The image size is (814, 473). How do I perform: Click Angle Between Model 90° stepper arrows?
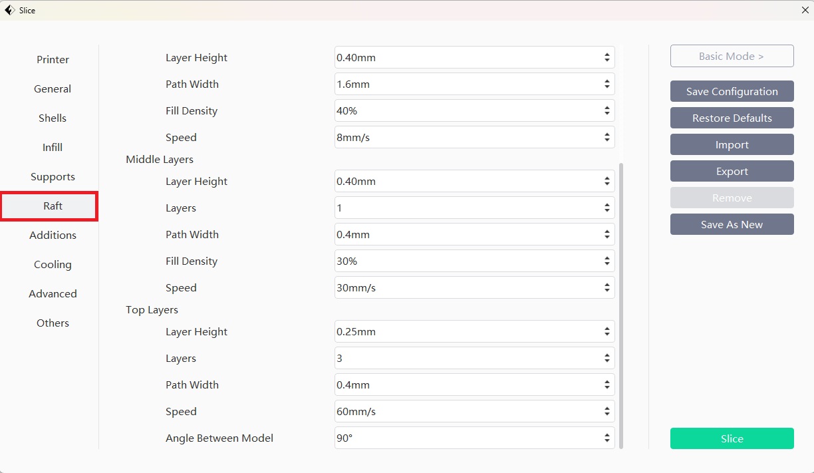[607, 438]
